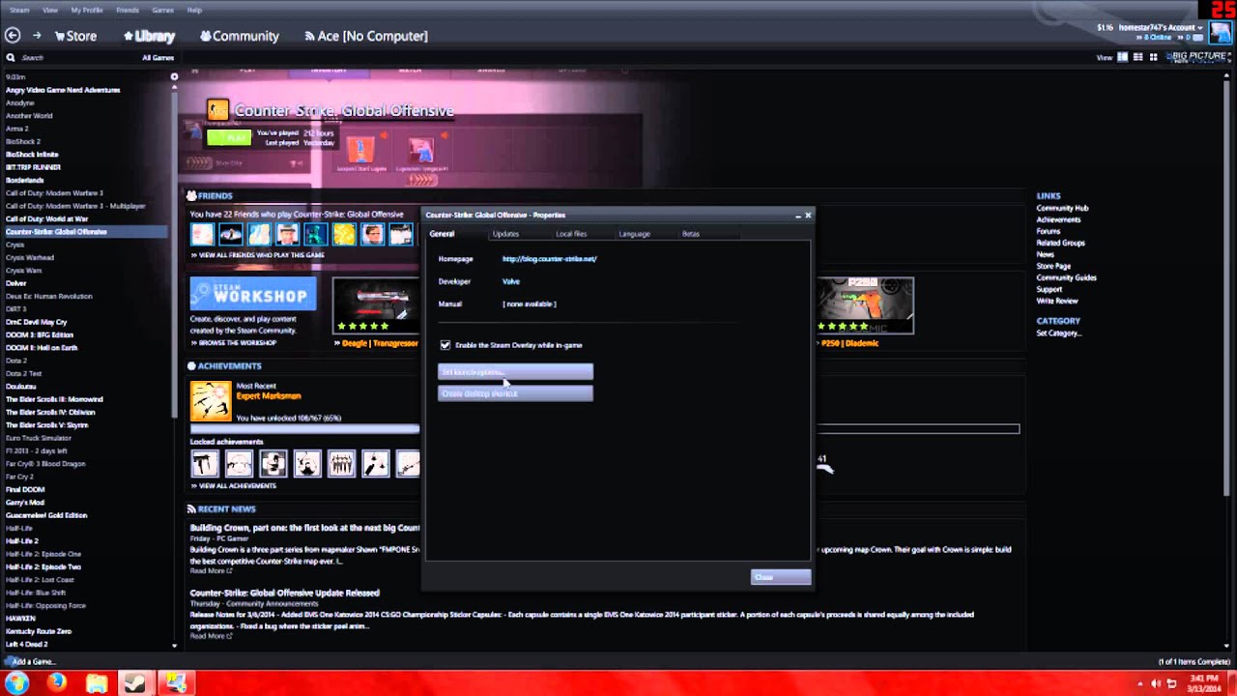Screen dimensions: 1237x696
Task: Show hidden icons arrow in system tray
Action: (1141, 683)
